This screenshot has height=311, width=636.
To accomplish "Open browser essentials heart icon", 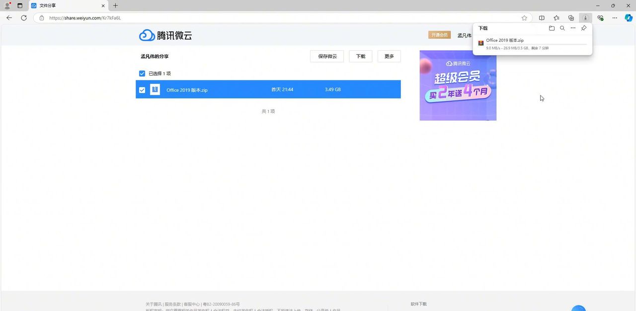I will (600, 18).
